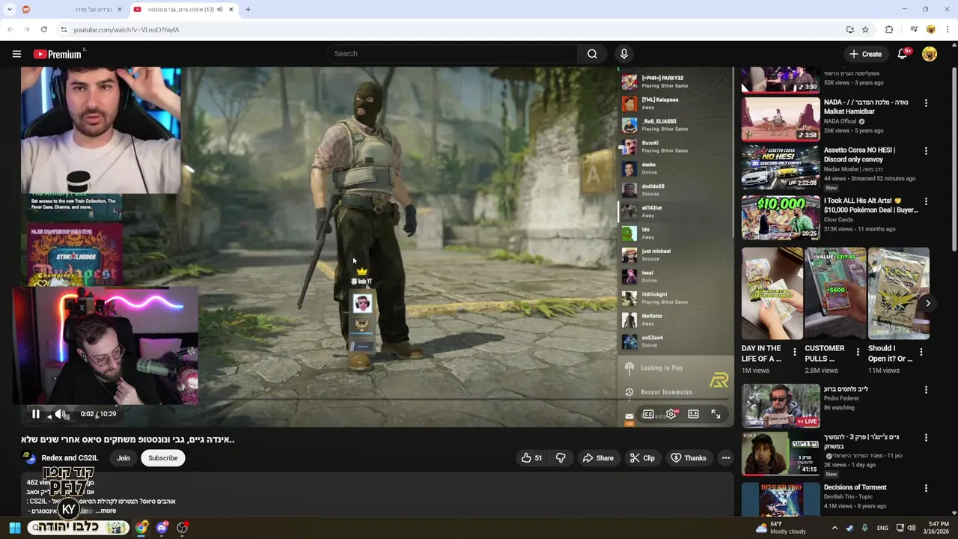Viewport: 958px width, 539px height.
Task: Enter fullscreen in the video player
Action: (716, 414)
